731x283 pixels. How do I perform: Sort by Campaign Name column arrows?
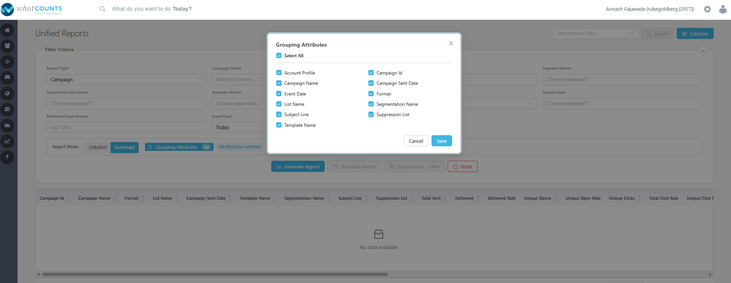[115, 198]
